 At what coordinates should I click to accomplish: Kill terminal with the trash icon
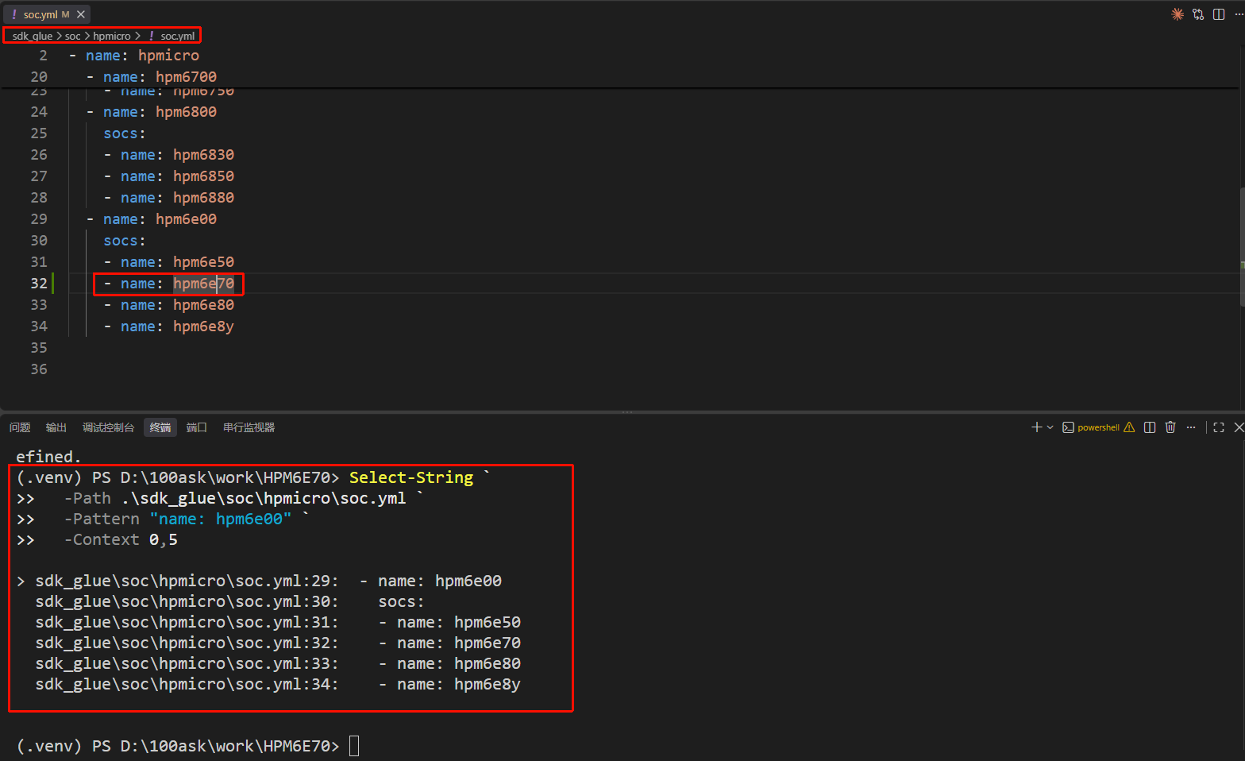coord(1170,427)
